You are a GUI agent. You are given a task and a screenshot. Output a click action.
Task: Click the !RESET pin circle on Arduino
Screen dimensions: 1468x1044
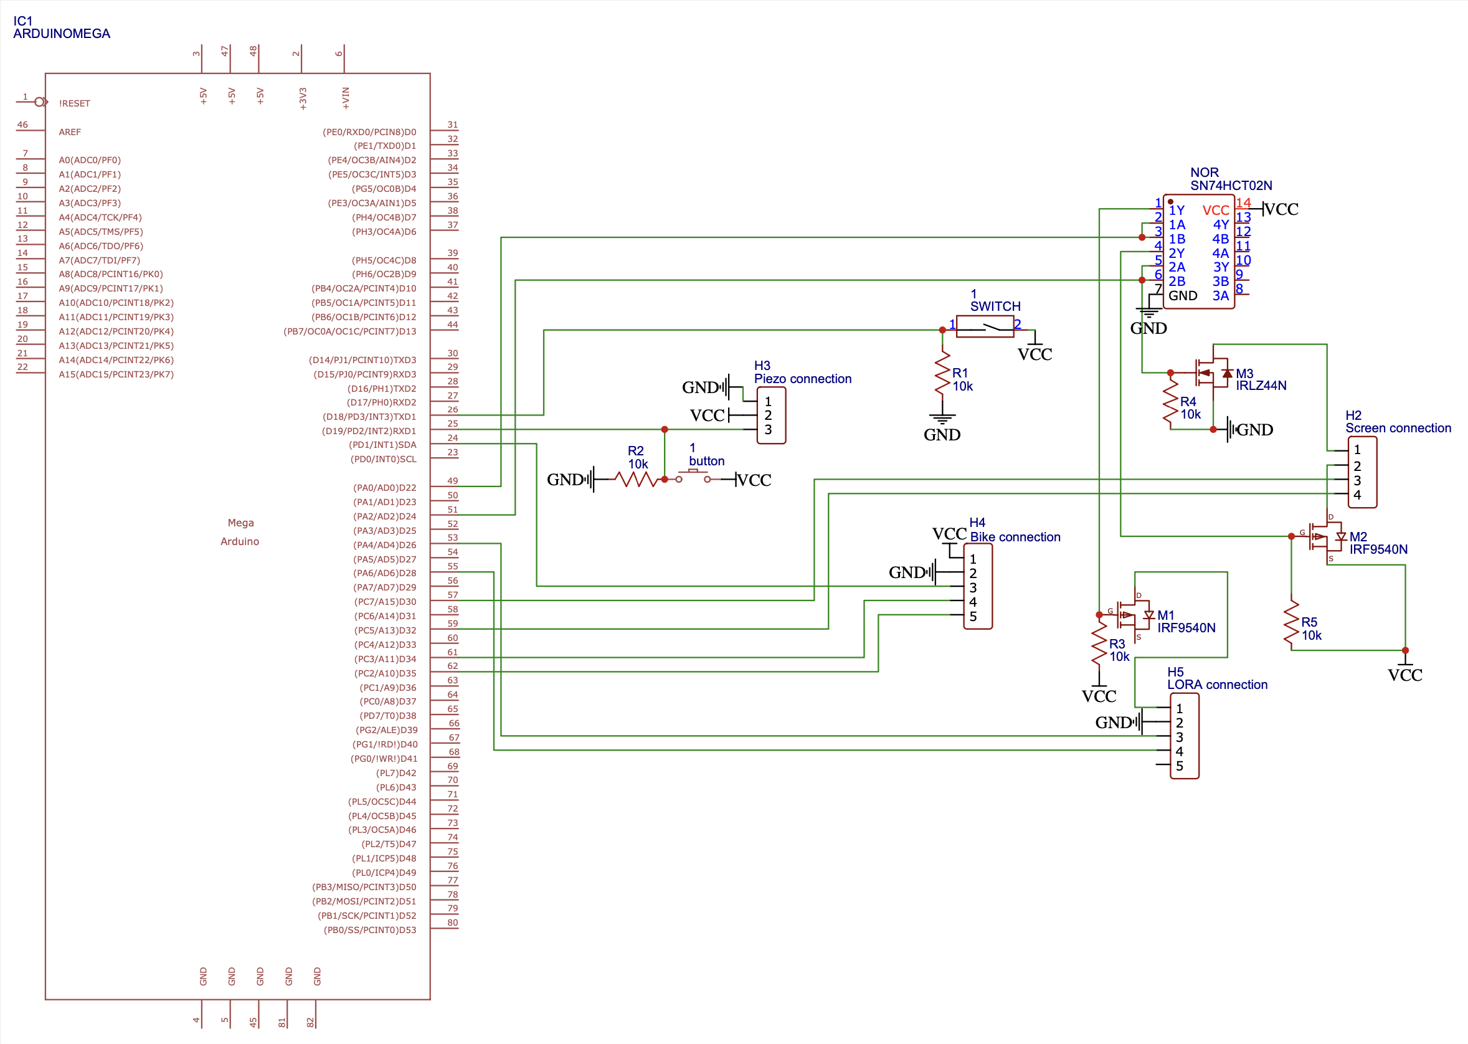tap(39, 102)
